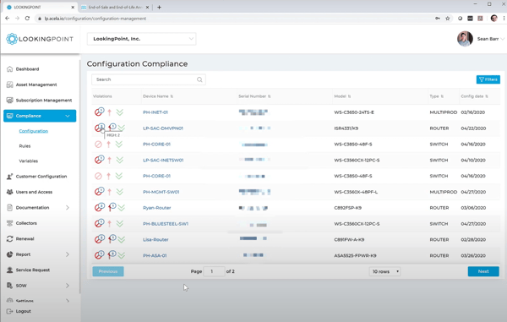The width and height of the screenshot is (507, 322).
Task: Open Subscription Management in sidebar
Action: tap(44, 101)
